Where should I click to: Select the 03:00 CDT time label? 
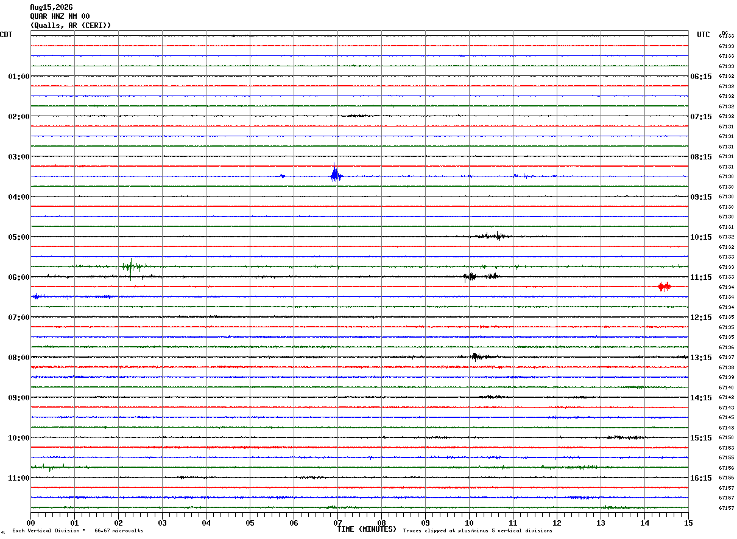(x=19, y=157)
